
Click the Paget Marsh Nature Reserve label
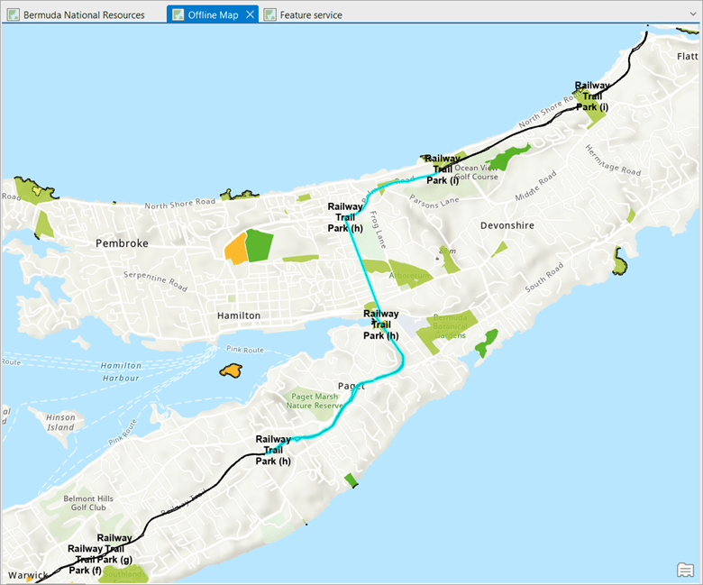coord(315,401)
